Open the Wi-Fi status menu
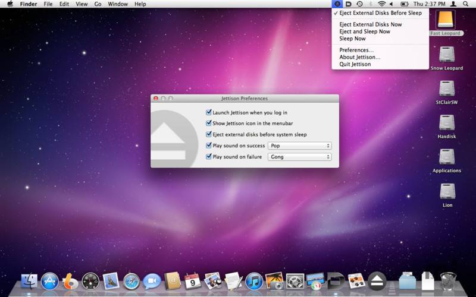 coord(381,4)
